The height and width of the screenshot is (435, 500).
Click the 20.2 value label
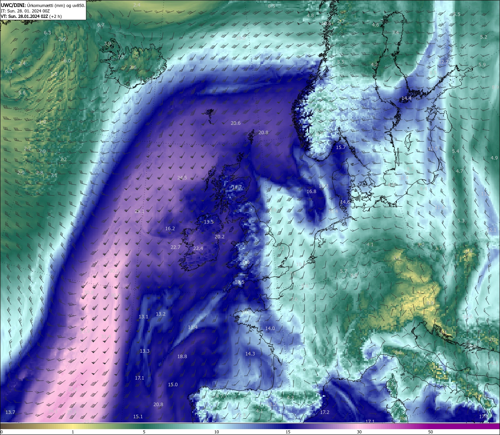point(220,236)
